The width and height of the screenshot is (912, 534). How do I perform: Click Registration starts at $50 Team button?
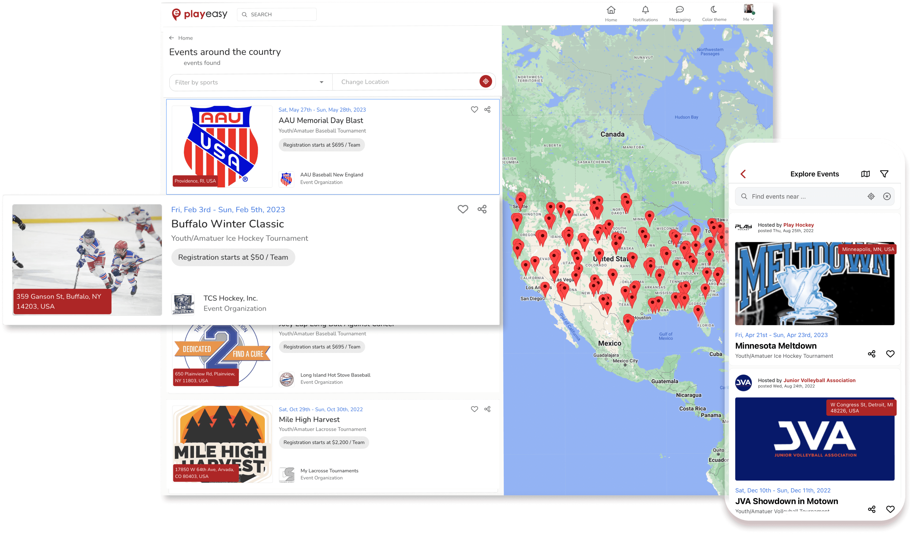click(233, 257)
